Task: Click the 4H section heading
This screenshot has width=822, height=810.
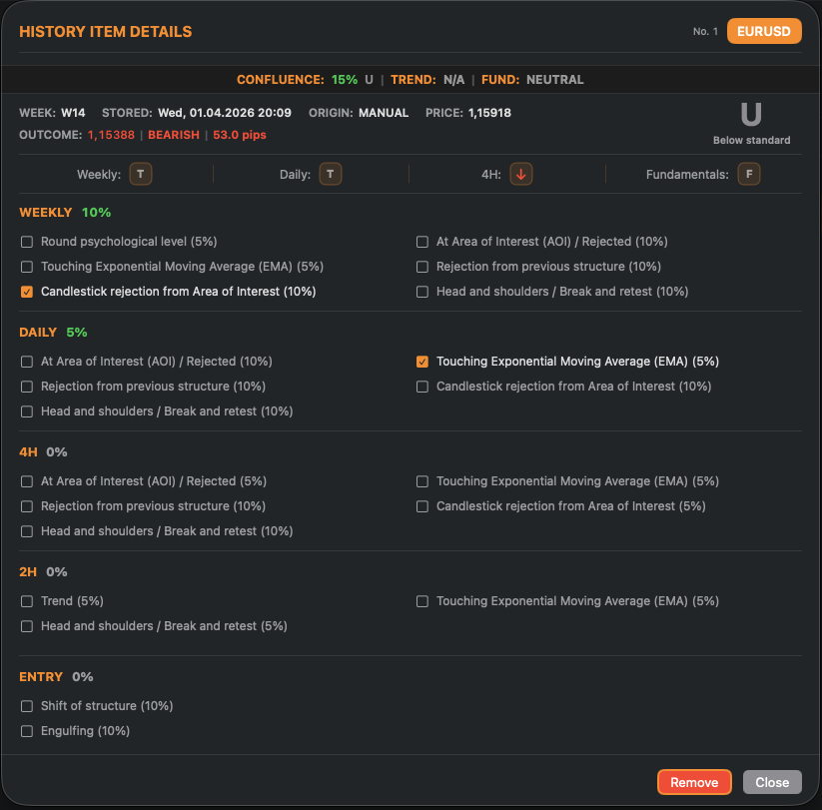Action: click(x=28, y=451)
